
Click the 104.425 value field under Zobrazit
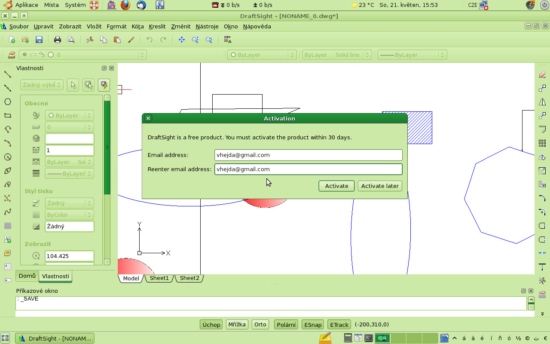tap(70, 256)
